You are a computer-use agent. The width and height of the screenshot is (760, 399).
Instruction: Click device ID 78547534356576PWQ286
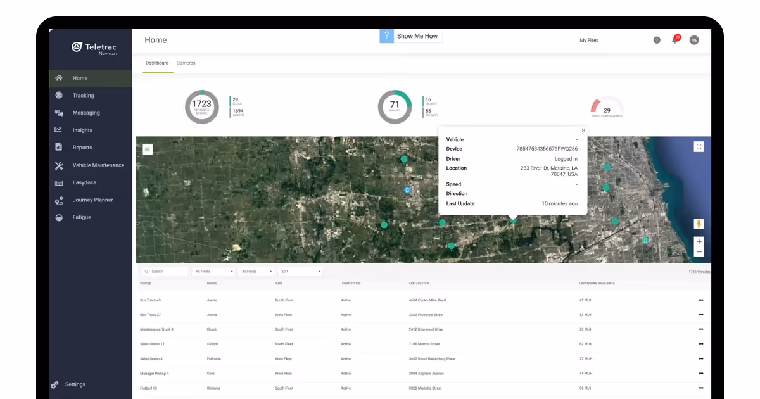[x=547, y=149]
